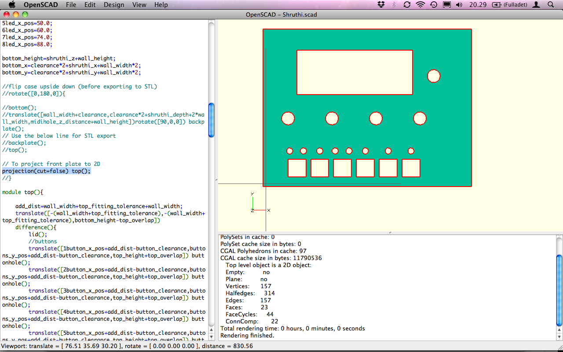Click the '6led_x_pos=60.0;' line
Viewport: 563px width, 352px height.
(27, 30)
